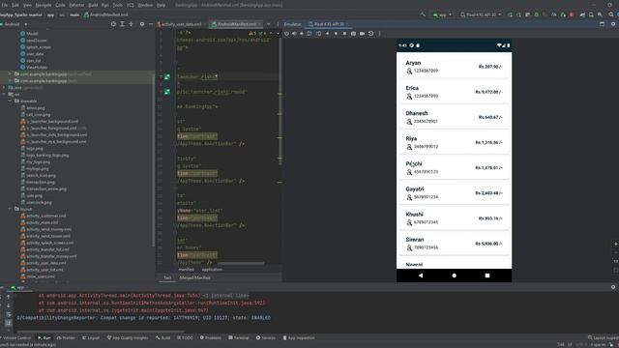Screen dimensions: 619x348
Task: Switch to activity_user_data.xml editor tab
Action: pos(180,24)
